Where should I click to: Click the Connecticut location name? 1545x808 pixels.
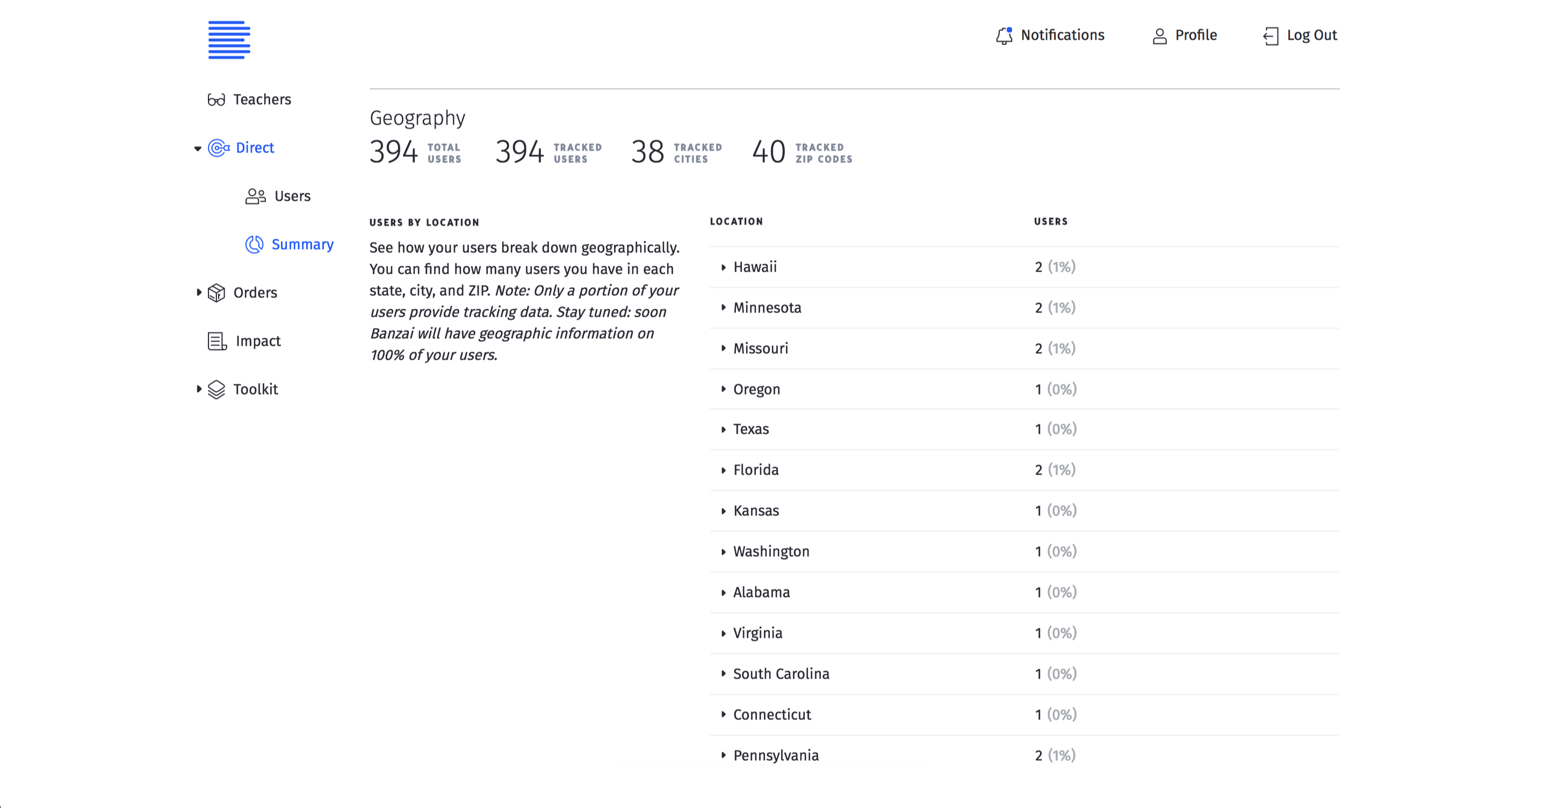point(772,715)
